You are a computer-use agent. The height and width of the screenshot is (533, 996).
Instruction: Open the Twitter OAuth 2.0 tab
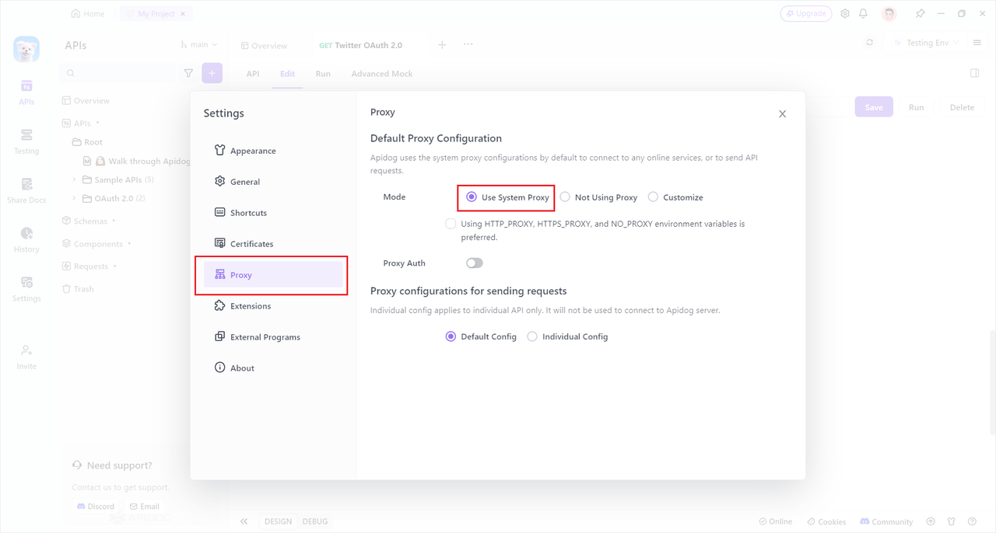pos(361,45)
